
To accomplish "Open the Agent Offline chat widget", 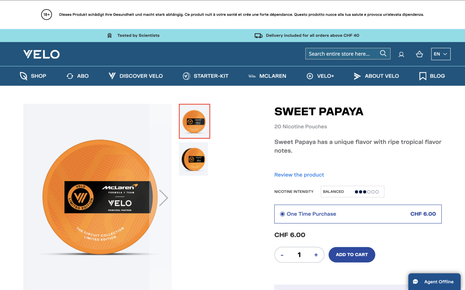I will 434,282.
